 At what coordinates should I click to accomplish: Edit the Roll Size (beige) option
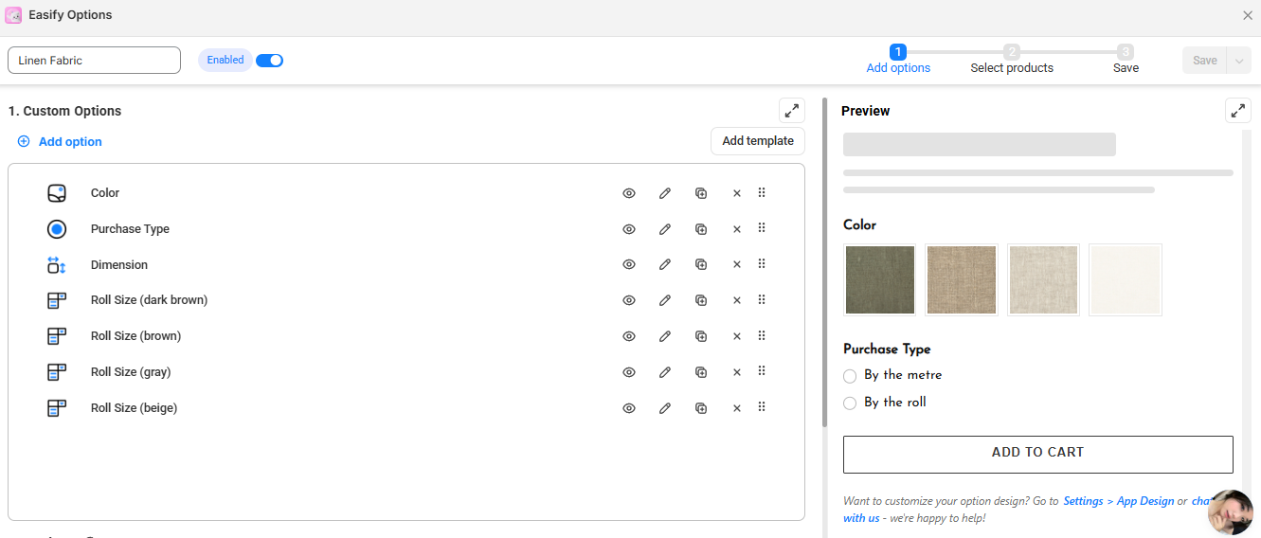(665, 408)
